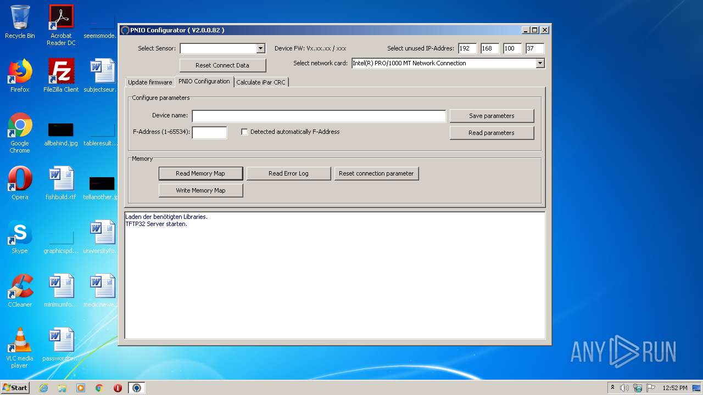Viewport: 703px width, 395px height.
Task: Open Skype desktop shortcut
Action: [x=20, y=237]
